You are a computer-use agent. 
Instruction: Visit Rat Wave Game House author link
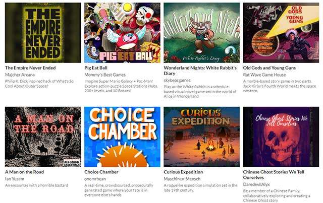[x=264, y=75]
